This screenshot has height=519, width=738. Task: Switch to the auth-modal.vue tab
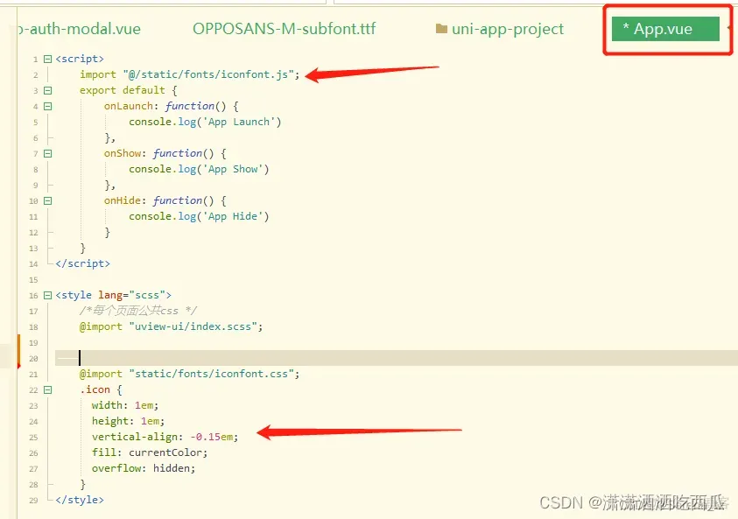[79, 29]
